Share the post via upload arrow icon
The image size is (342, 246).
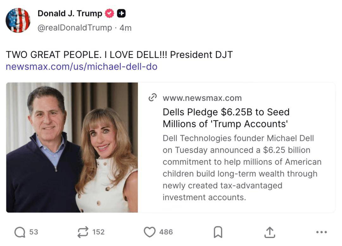[x=269, y=232]
